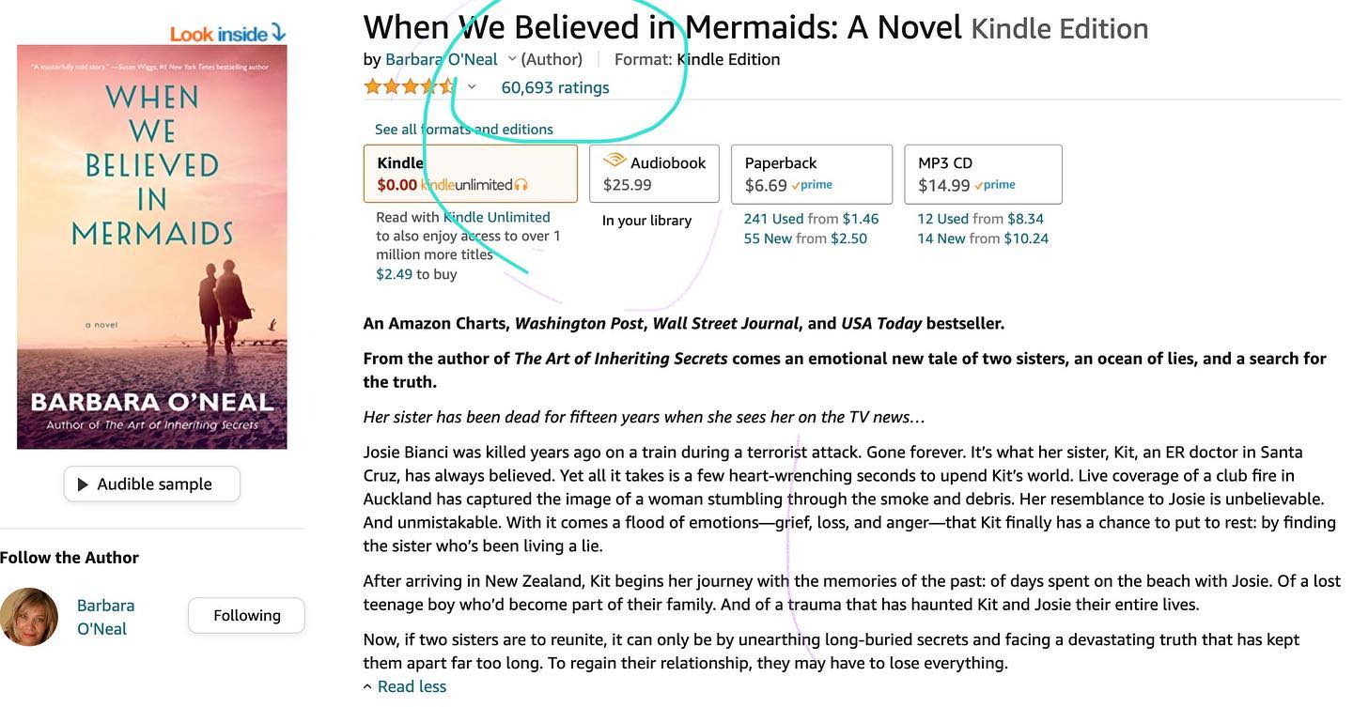Click the Kindle Unlimited link text
This screenshot has height=707, width=1353.
[x=497, y=217]
